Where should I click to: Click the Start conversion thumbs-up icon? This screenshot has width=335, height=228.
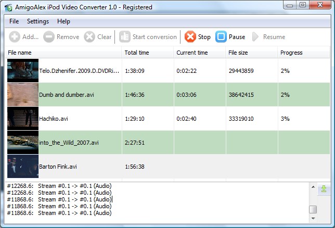pyautogui.click(x=124, y=37)
